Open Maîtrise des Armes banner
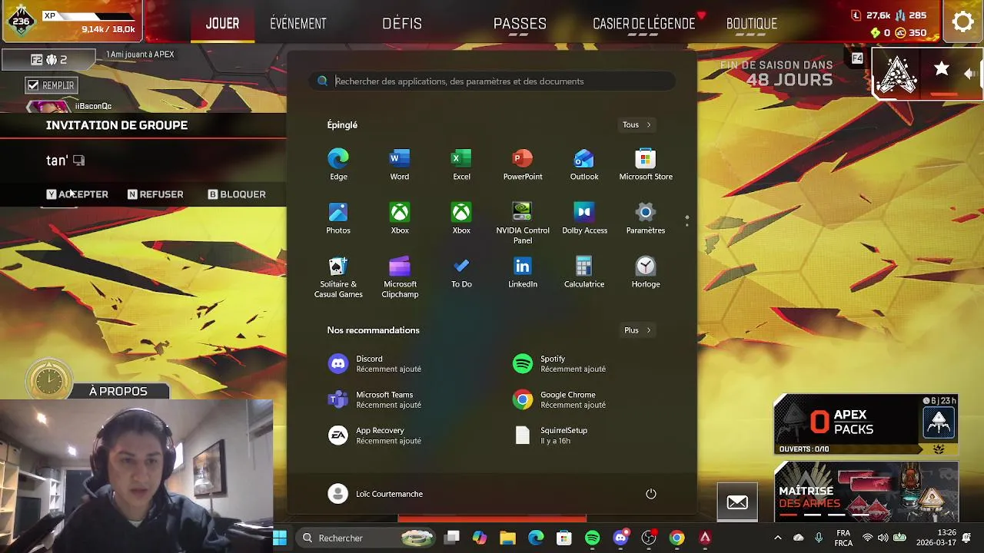Image resolution: width=984 pixels, height=553 pixels. 865,492
